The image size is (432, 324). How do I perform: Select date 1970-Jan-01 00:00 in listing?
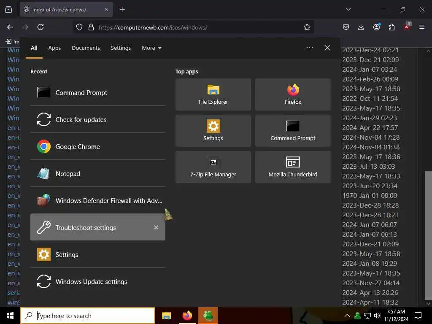370,196
